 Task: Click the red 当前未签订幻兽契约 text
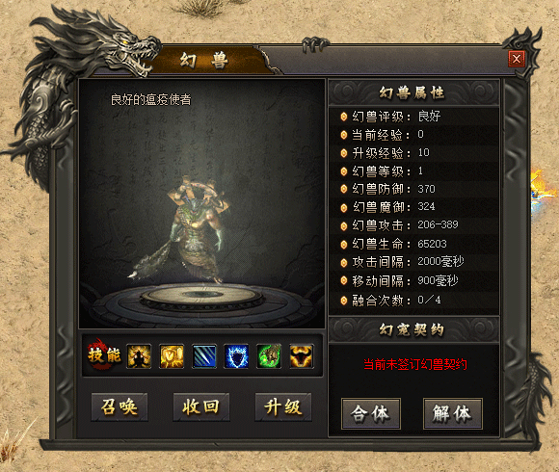click(x=415, y=364)
